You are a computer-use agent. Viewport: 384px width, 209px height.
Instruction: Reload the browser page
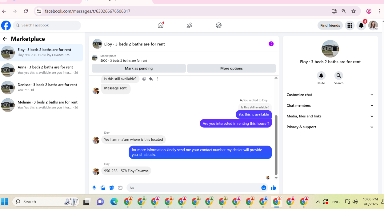pos(26,11)
